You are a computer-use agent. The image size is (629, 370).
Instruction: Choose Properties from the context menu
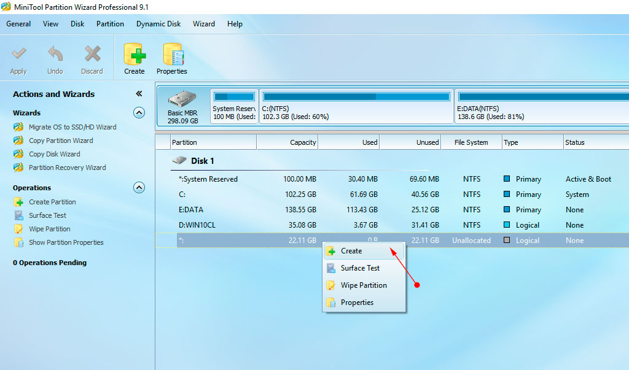click(x=364, y=303)
